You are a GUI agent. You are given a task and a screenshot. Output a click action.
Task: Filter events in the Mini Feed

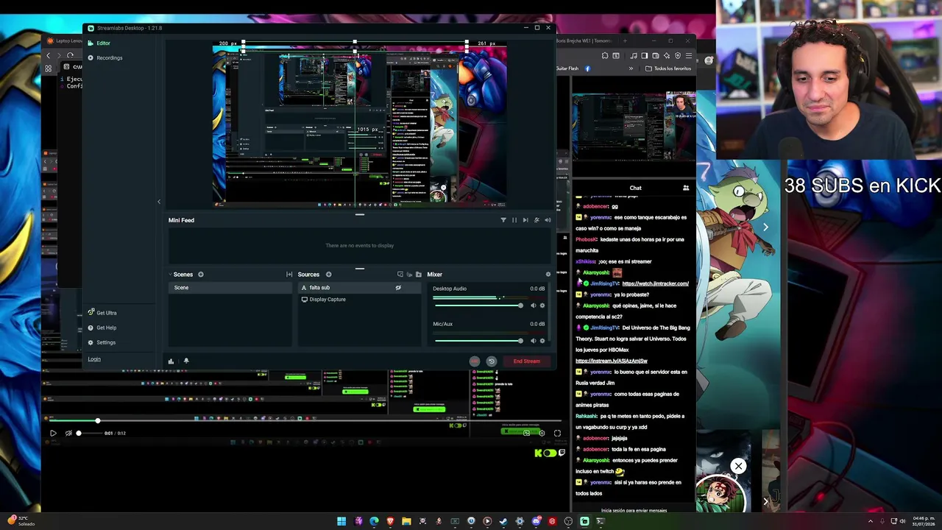[x=503, y=220]
